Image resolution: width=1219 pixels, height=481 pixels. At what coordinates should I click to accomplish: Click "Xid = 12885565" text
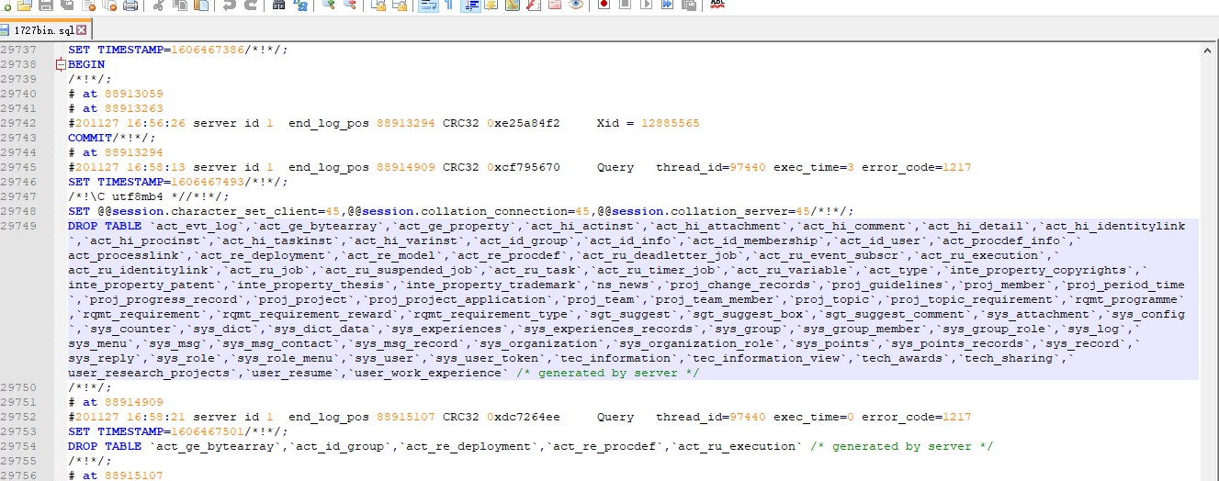648,123
